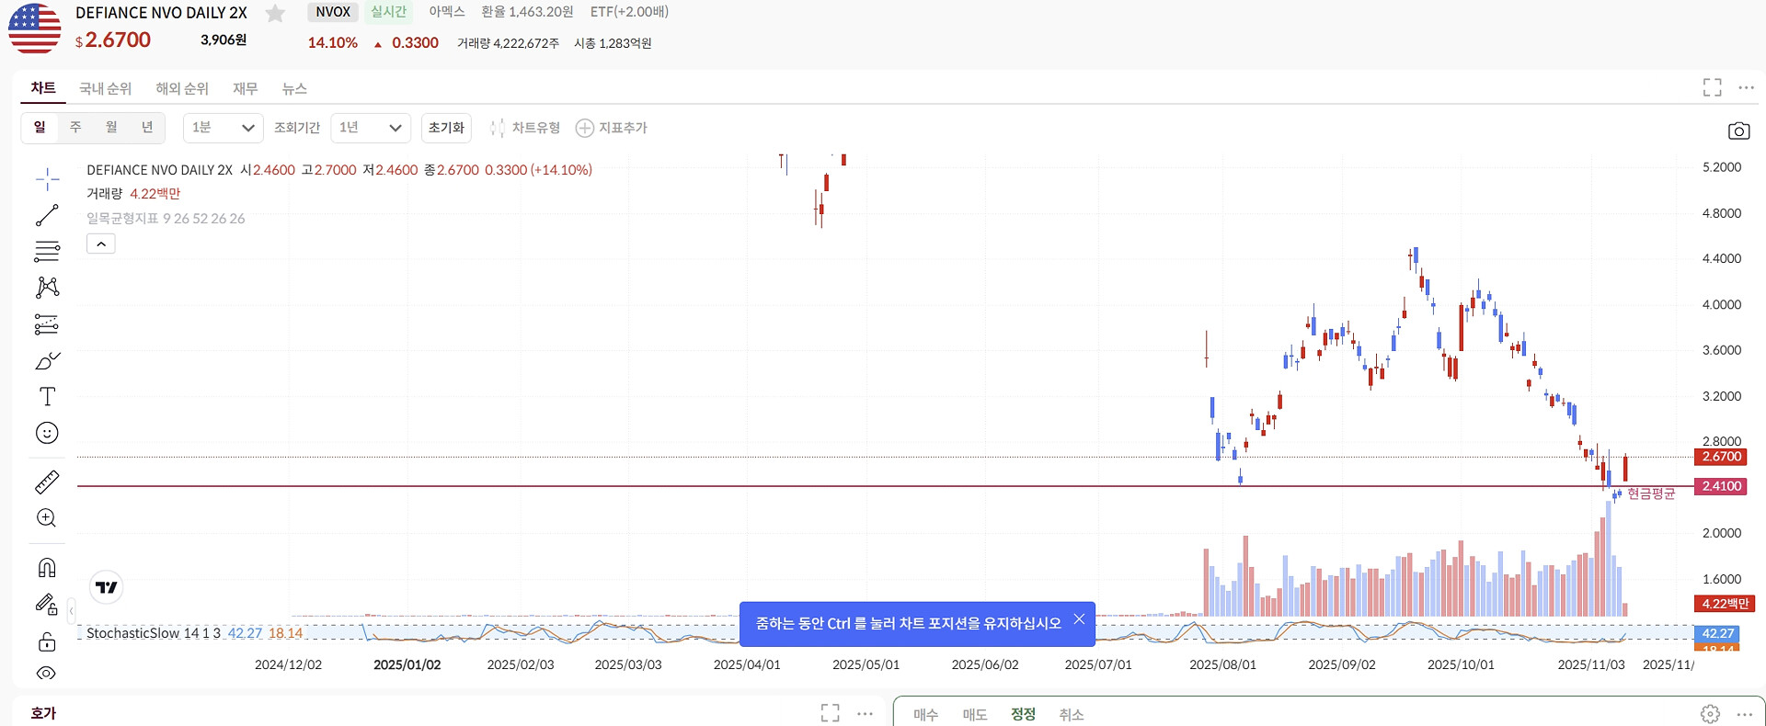Select the crosshair cursor tool
1766x726 pixels.
coord(47,178)
